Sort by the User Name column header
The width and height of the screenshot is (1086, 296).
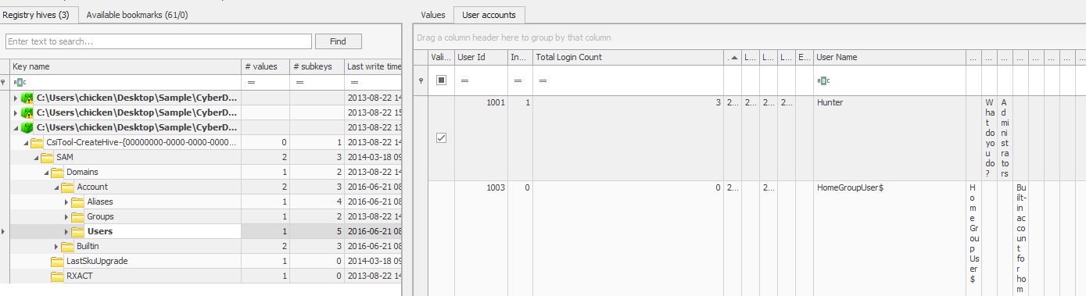(x=889, y=57)
